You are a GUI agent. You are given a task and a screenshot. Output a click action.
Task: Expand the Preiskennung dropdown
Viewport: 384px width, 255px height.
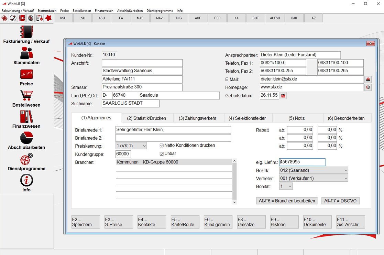[x=144, y=146]
